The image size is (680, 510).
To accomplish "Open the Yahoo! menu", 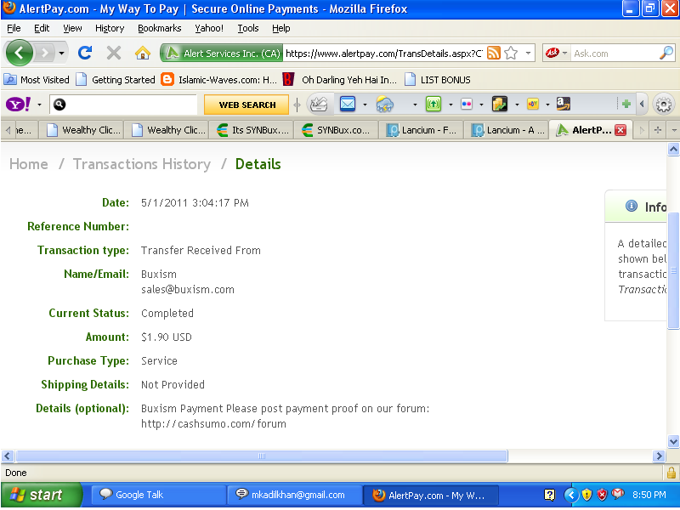I will 209,28.
